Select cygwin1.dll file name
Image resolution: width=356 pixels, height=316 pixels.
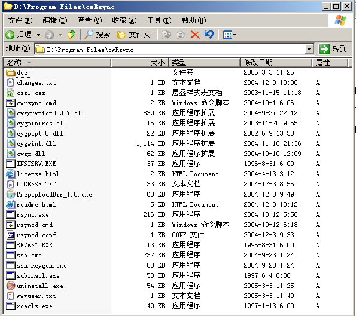click(x=36, y=143)
